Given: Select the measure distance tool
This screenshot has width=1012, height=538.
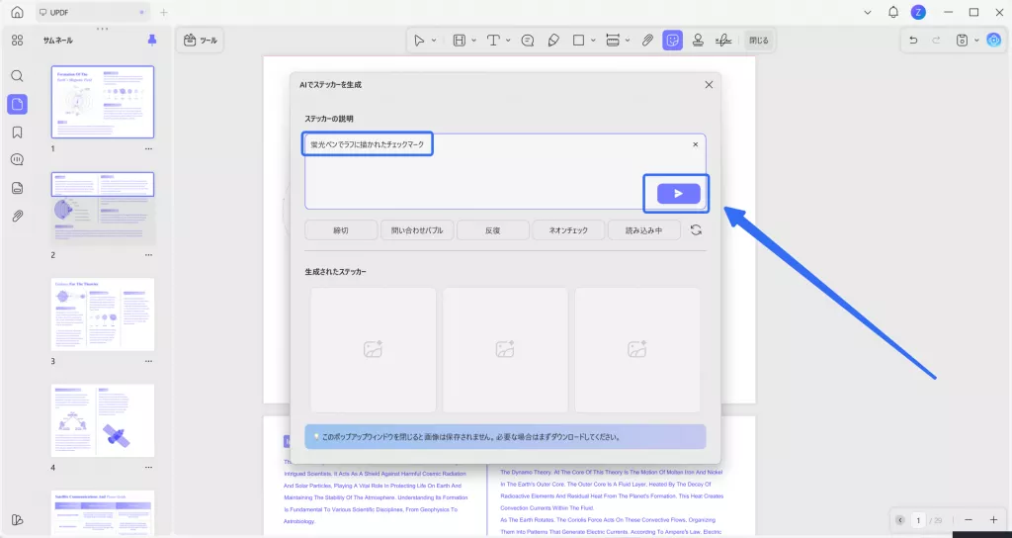Looking at the screenshot, I should (x=613, y=40).
